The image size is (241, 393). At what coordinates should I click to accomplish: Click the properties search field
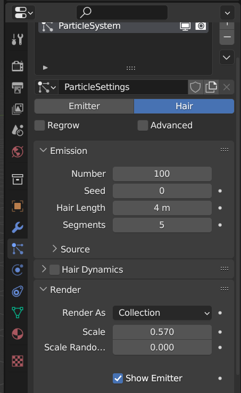(x=122, y=12)
